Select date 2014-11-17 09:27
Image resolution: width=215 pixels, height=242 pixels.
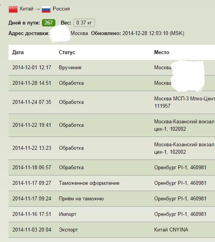pos(32,183)
